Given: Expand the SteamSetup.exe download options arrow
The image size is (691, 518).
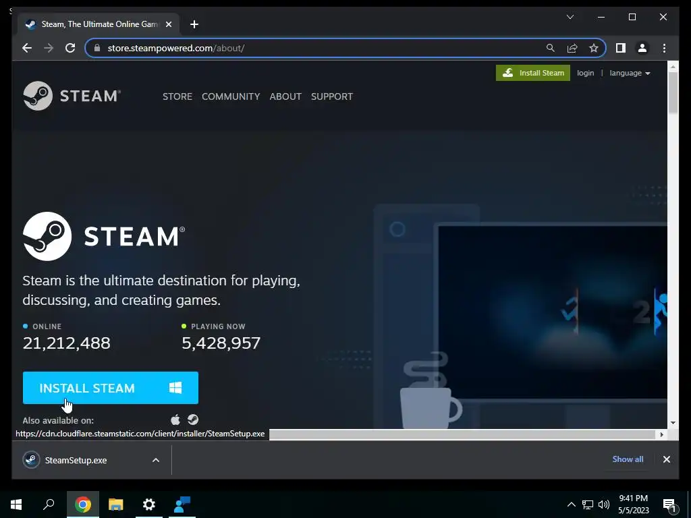Looking at the screenshot, I should tap(156, 460).
